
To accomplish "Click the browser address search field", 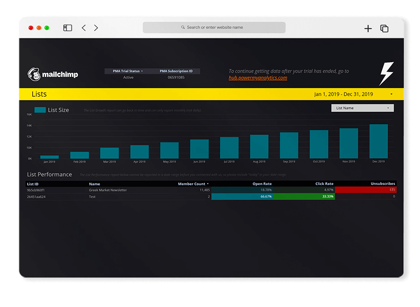I will tap(214, 27).
